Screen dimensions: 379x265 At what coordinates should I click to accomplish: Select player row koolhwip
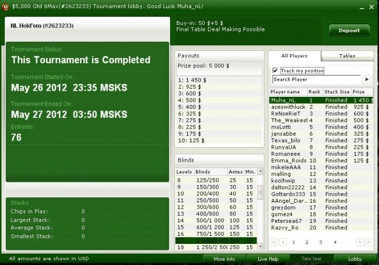point(321,181)
